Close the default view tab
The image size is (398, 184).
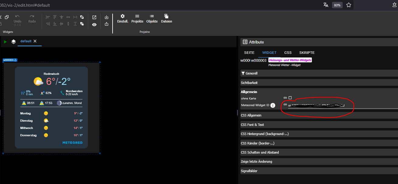[35, 41]
